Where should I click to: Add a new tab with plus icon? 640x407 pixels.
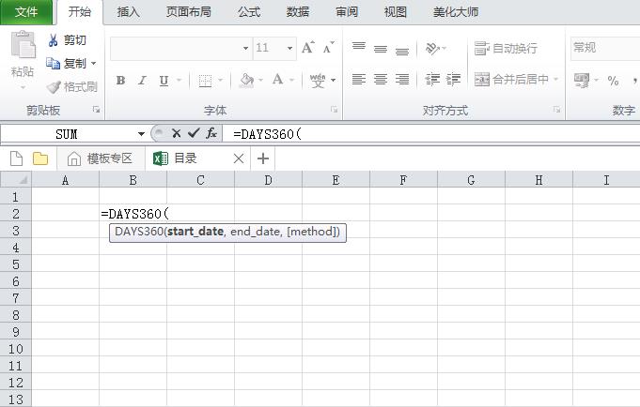pyautogui.click(x=263, y=158)
